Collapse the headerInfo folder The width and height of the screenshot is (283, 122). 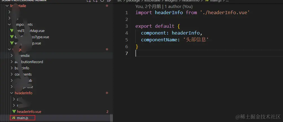click(12, 93)
